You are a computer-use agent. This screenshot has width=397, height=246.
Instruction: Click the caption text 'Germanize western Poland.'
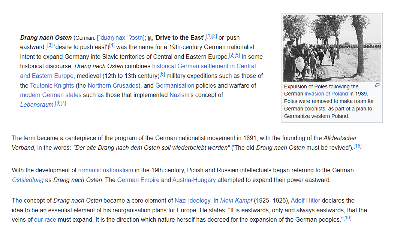(316, 116)
